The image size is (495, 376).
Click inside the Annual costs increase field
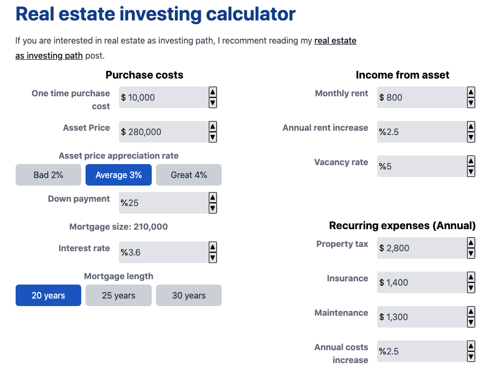coord(420,351)
